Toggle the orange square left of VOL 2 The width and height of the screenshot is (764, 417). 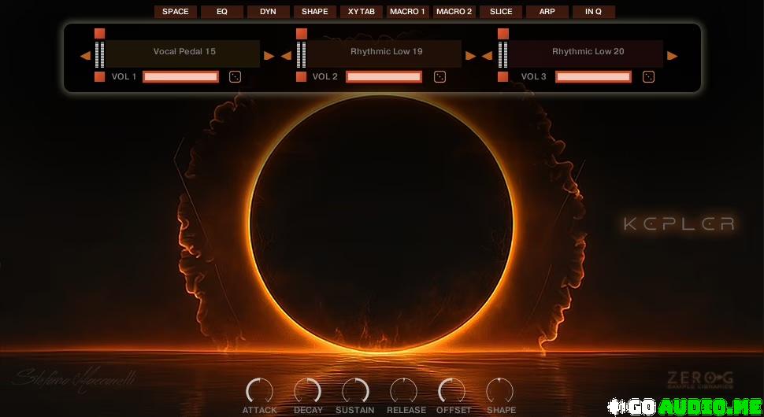[x=301, y=77]
